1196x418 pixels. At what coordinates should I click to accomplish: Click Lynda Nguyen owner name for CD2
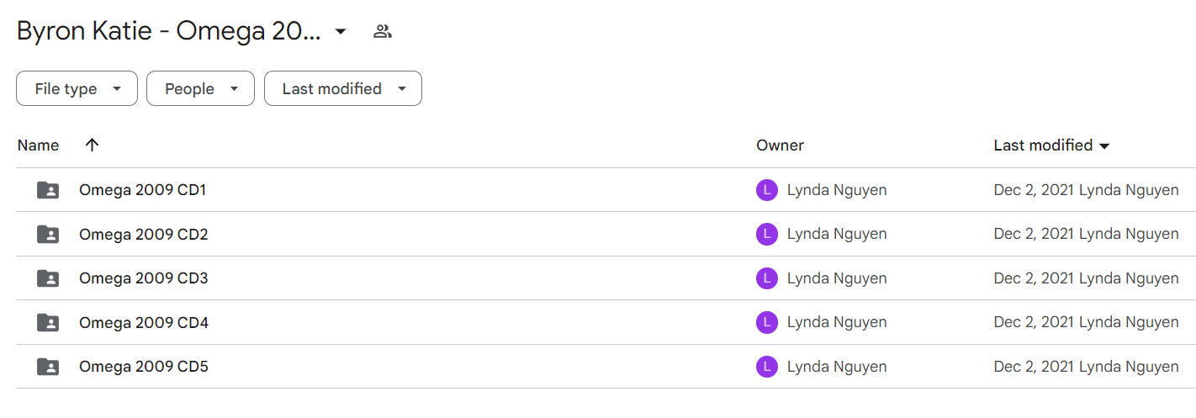pyautogui.click(x=837, y=235)
